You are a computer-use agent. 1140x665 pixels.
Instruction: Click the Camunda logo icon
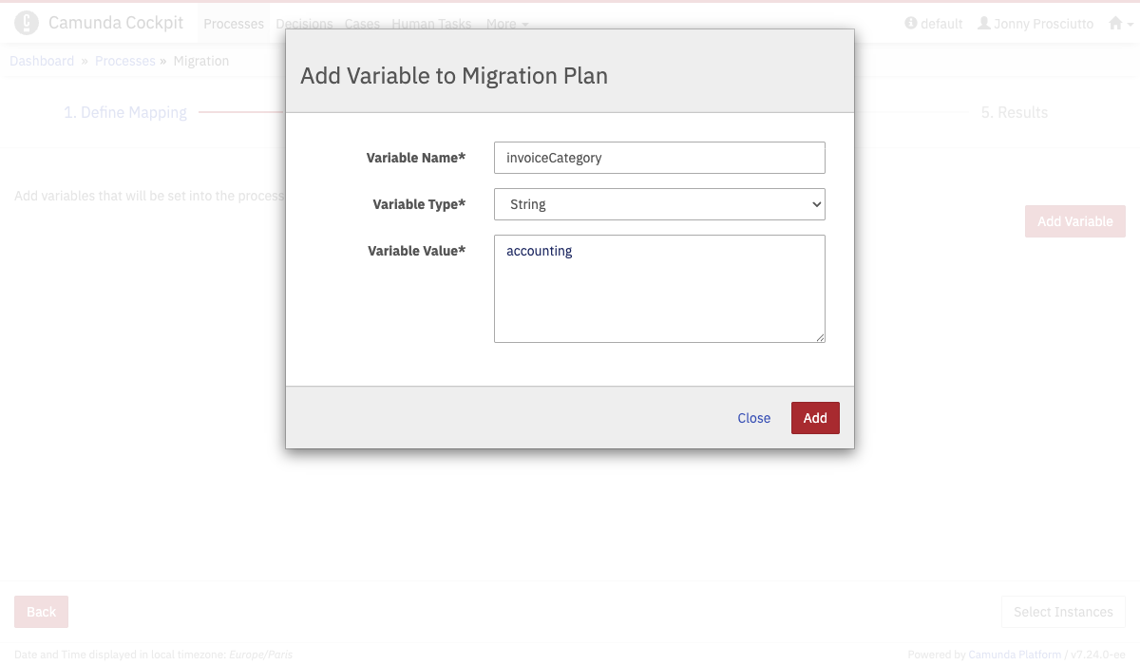pyautogui.click(x=27, y=23)
